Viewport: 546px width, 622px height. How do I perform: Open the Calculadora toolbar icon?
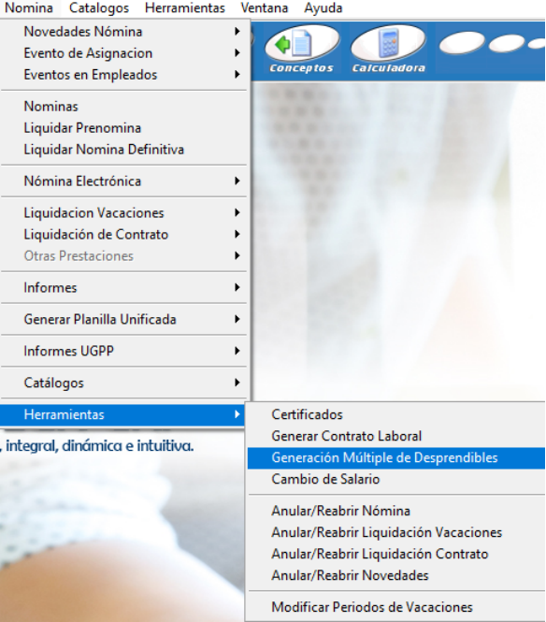[388, 50]
